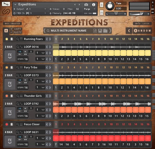Click magnifier next to MULTI INSTRUMENT NAME
Screen dimensions: 155x149
[48, 31]
